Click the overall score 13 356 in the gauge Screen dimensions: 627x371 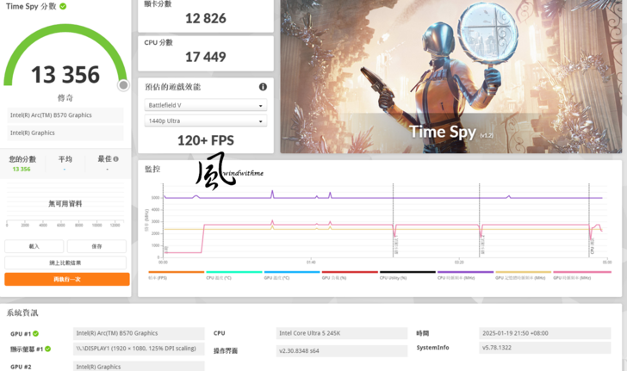click(x=65, y=75)
